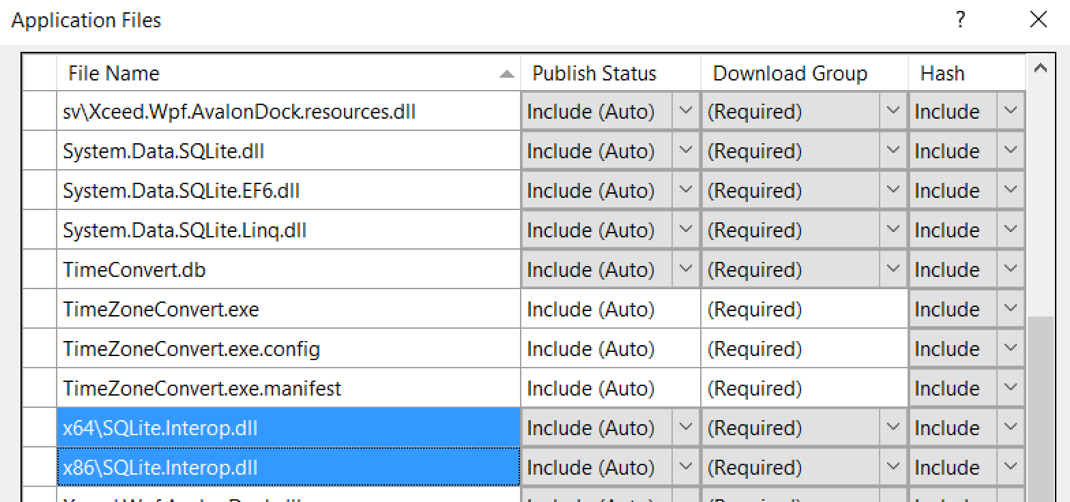Open Hash dropdown for TimeZoneConvert.exe

coord(1011,310)
